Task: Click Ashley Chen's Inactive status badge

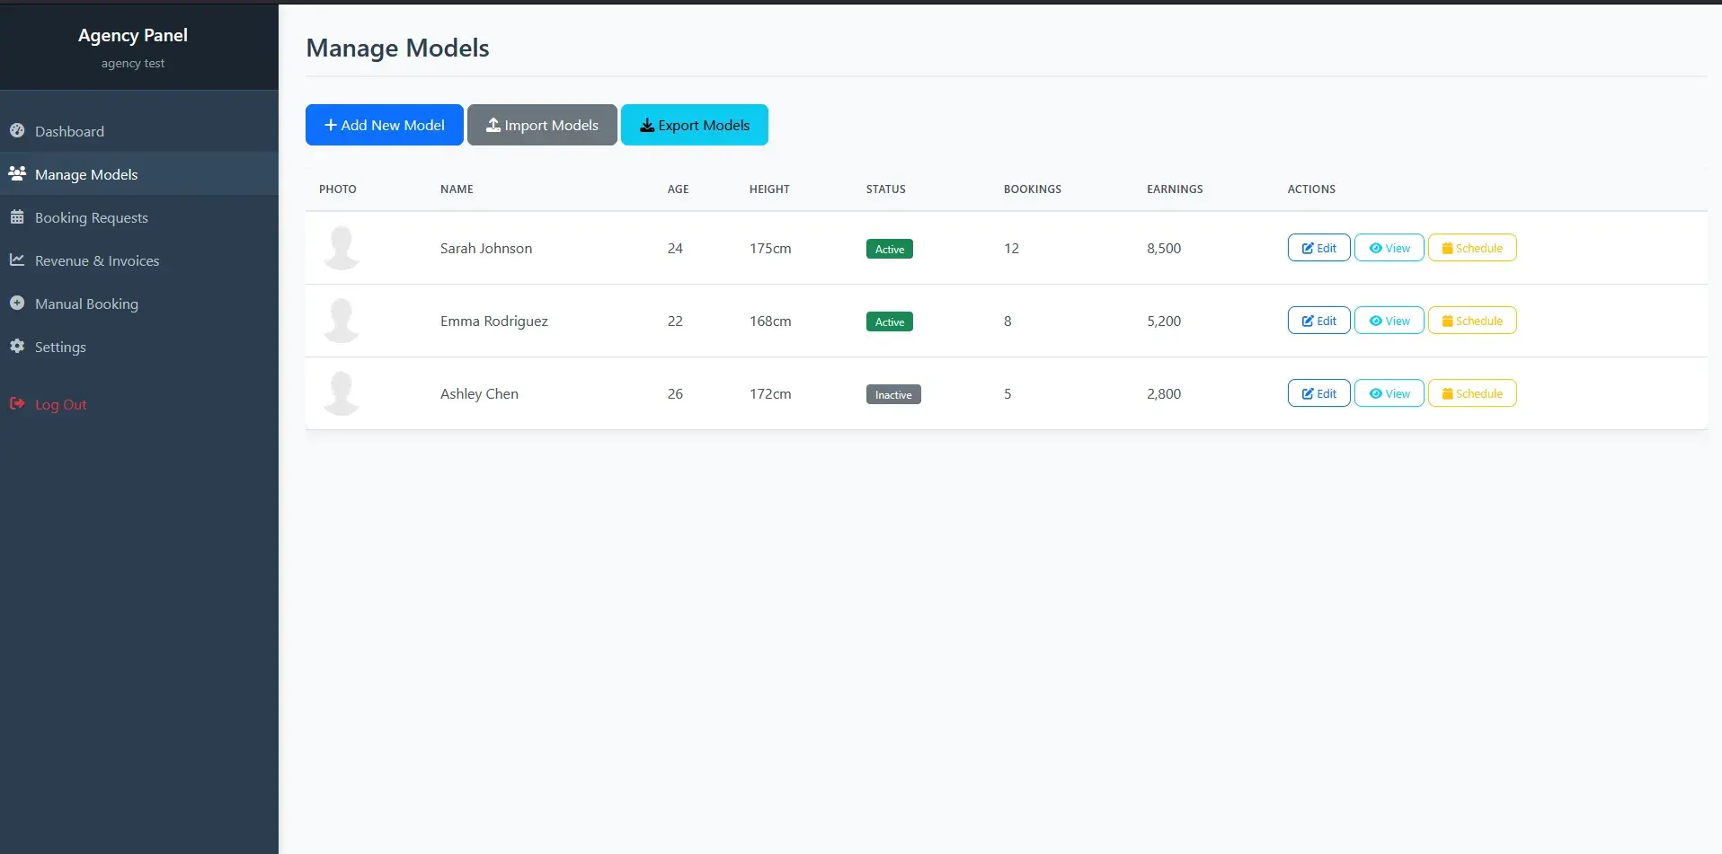Action: coord(892,394)
